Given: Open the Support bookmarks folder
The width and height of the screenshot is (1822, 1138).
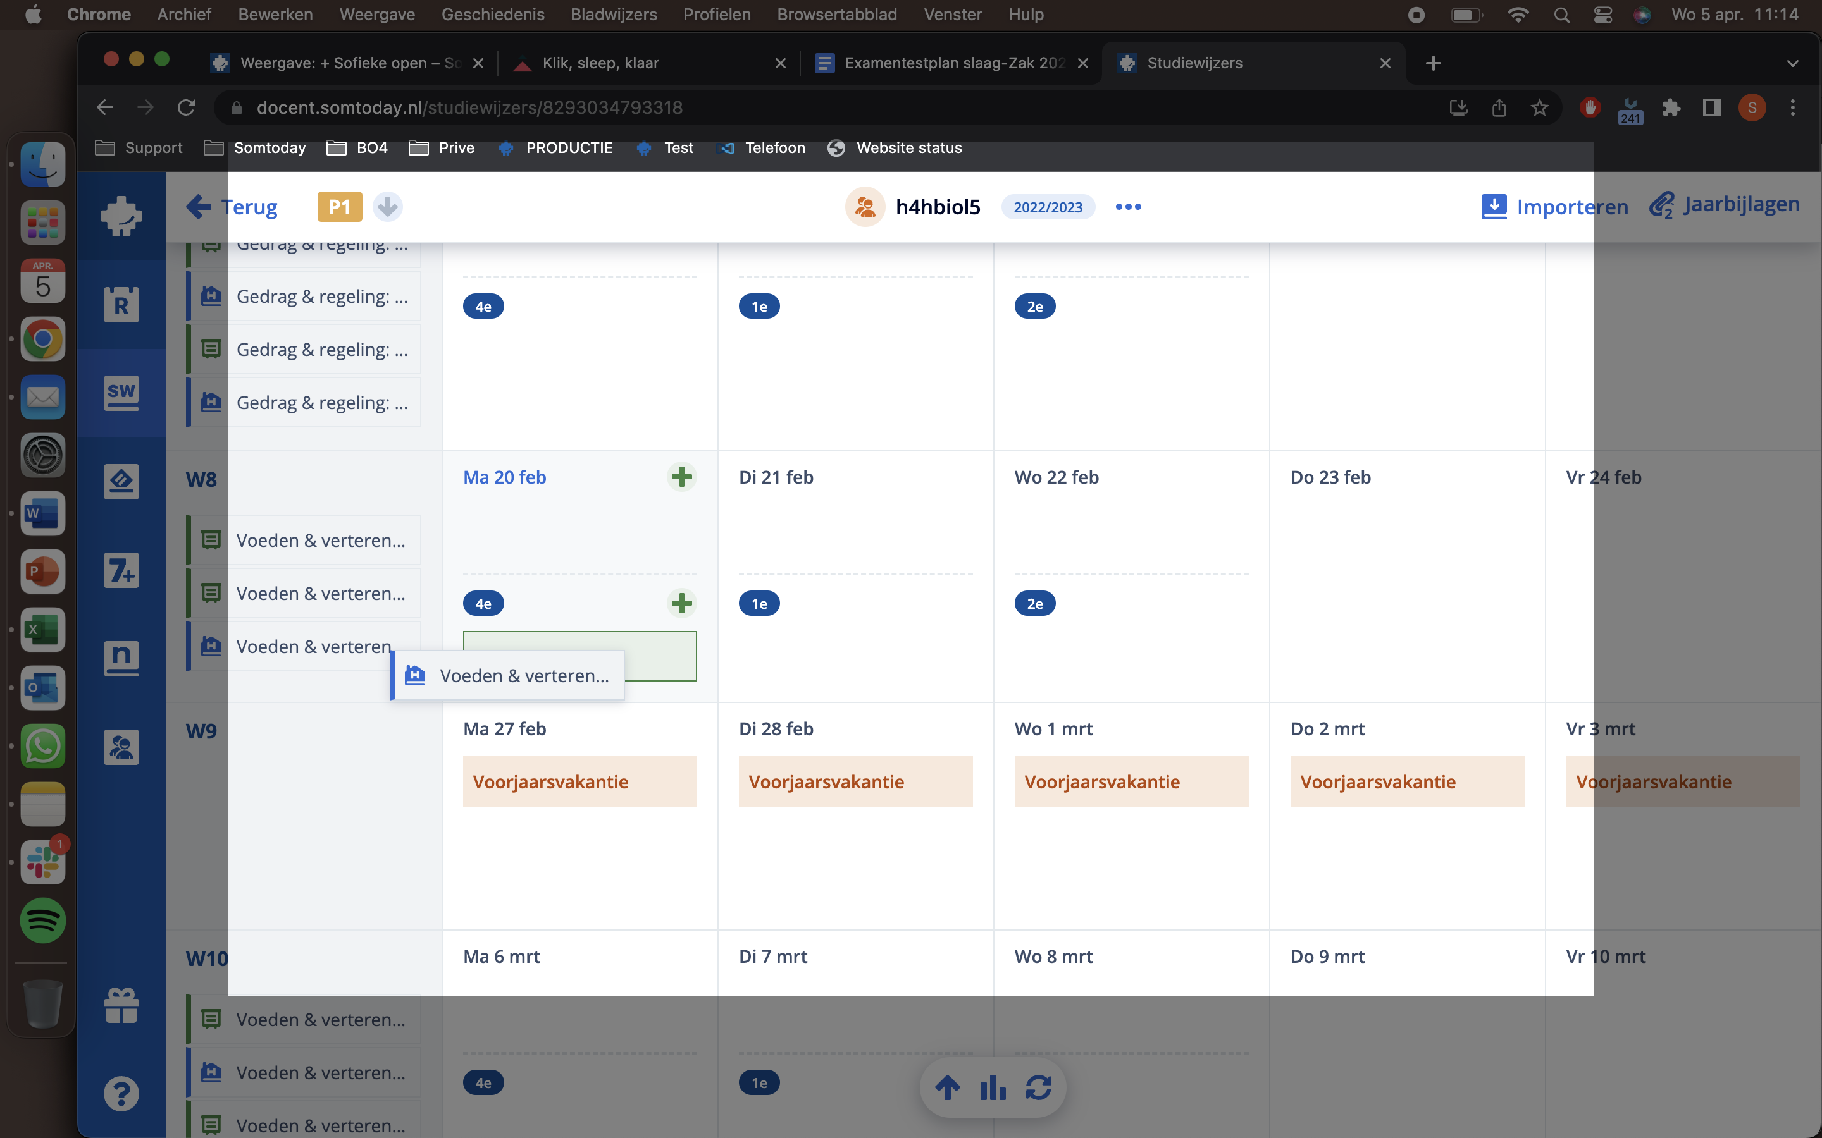Looking at the screenshot, I should [x=139, y=147].
